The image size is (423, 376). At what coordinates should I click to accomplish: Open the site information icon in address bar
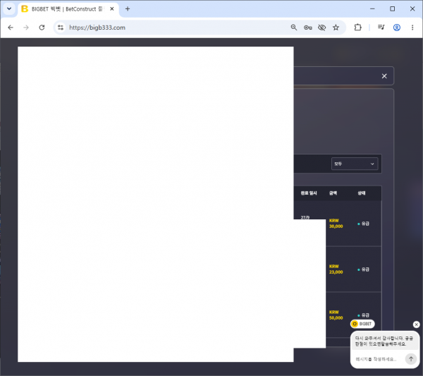(61, 28)
